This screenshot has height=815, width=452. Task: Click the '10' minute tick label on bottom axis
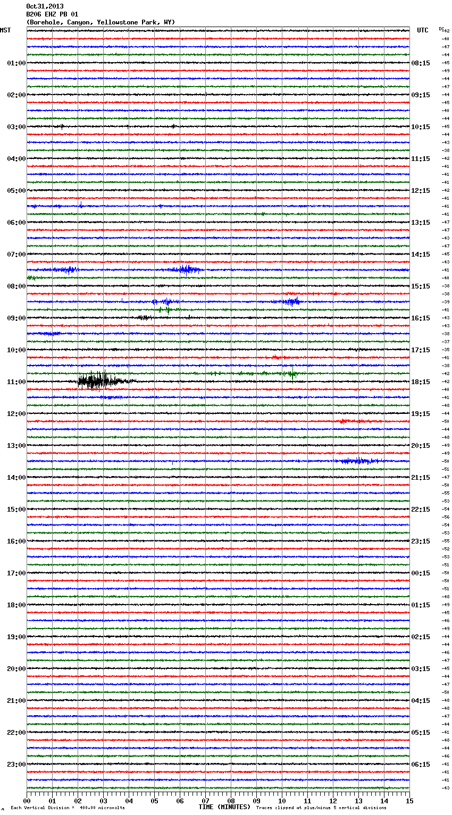point(282,801)
